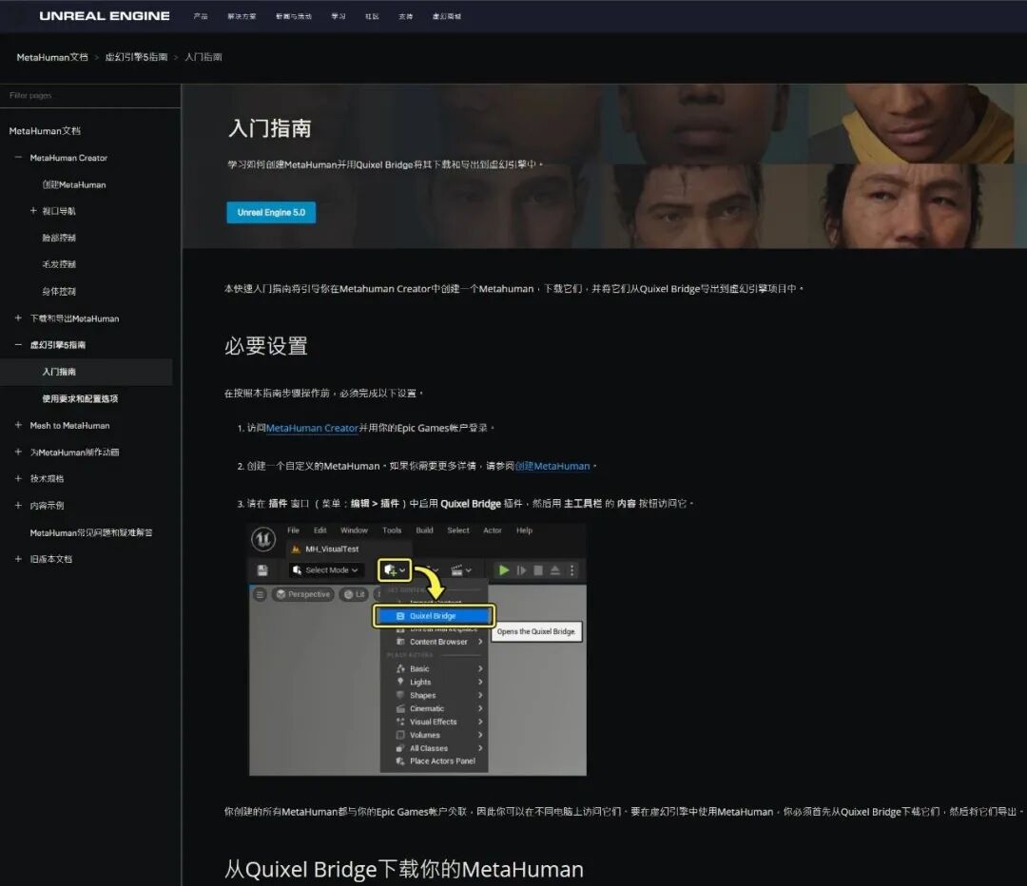
Task: Click Help menu in the tutorial image
Action: [x=524, y=530]
